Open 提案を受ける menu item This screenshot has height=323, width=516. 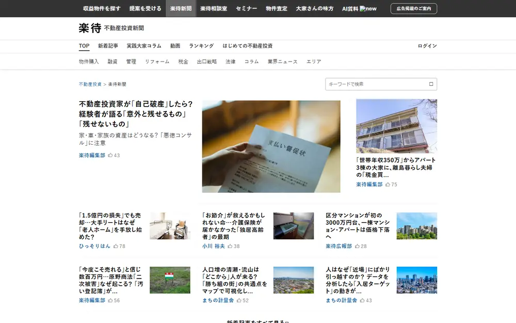click(x=145, y=9)
